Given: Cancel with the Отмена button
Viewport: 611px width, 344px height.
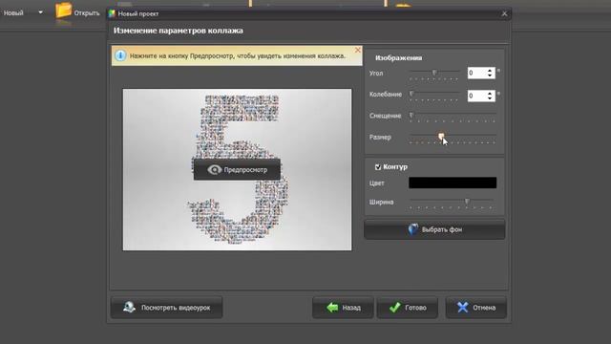Looking at the screenshot, I should [476, 308].
